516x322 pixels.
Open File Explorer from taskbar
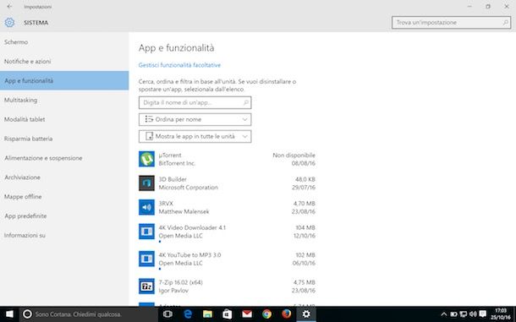click(207, 314)
